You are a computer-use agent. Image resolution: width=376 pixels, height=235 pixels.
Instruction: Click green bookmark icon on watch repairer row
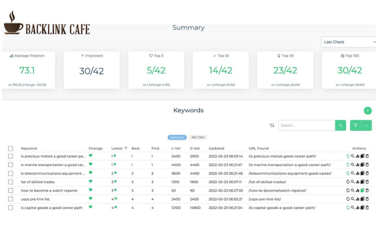362,190
